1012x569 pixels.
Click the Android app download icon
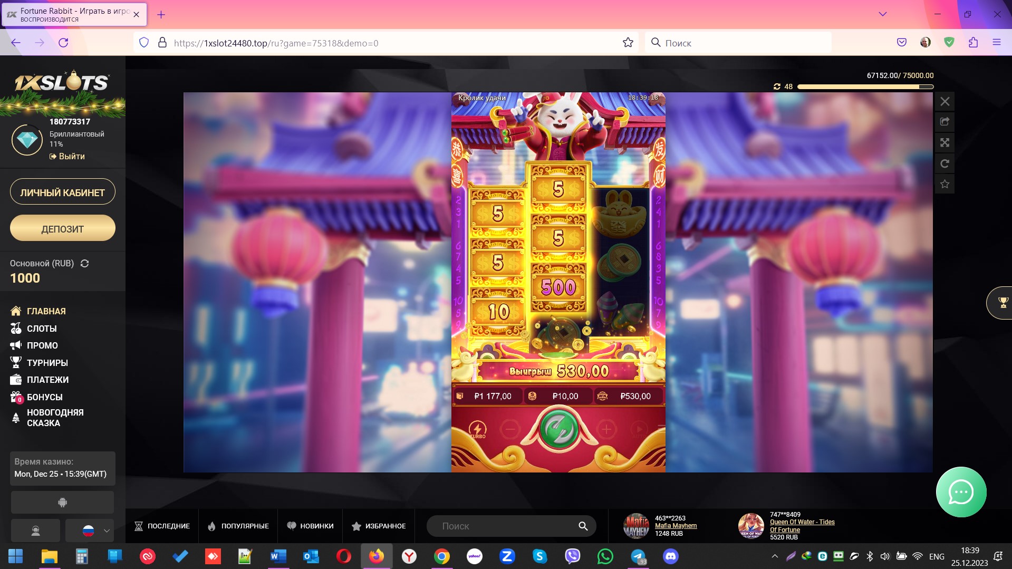(x=62, y=502)
